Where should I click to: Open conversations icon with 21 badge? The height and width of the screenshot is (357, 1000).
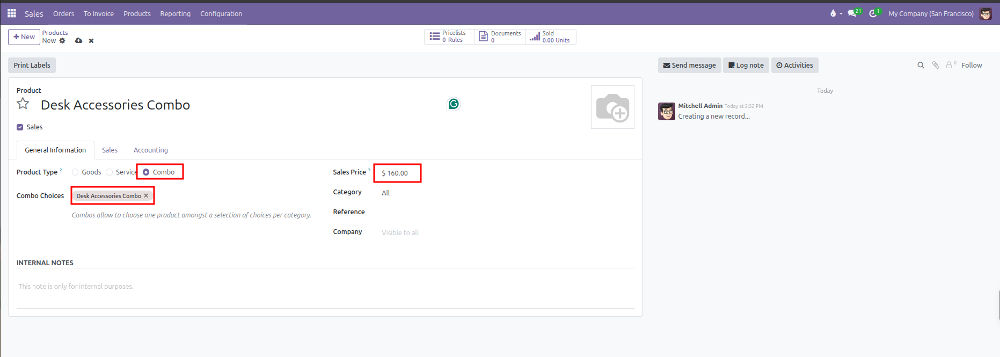pyautogui.click(x=855, y=13)
